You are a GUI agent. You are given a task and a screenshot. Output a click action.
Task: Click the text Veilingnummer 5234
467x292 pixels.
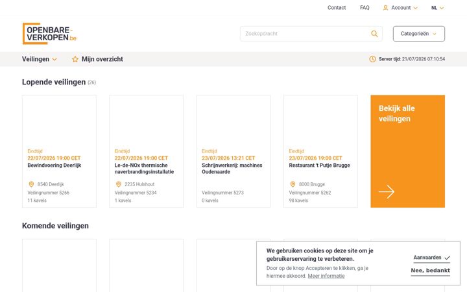136,193
